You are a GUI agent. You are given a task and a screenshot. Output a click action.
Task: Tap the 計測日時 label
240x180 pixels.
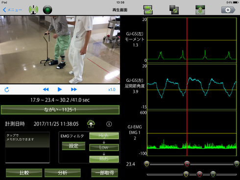[x=15, y=124]
